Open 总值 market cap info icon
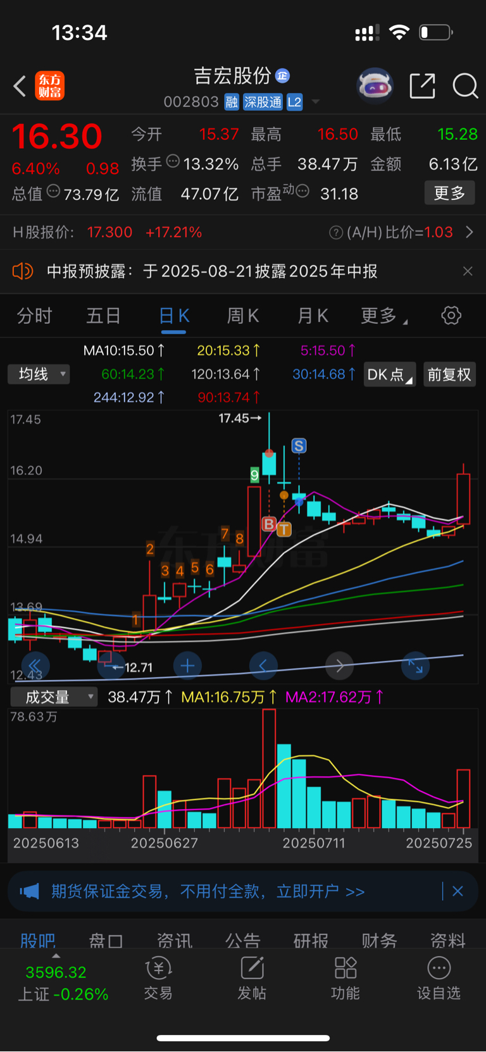Screen dimensions: 486x1052 click(54, 191)
